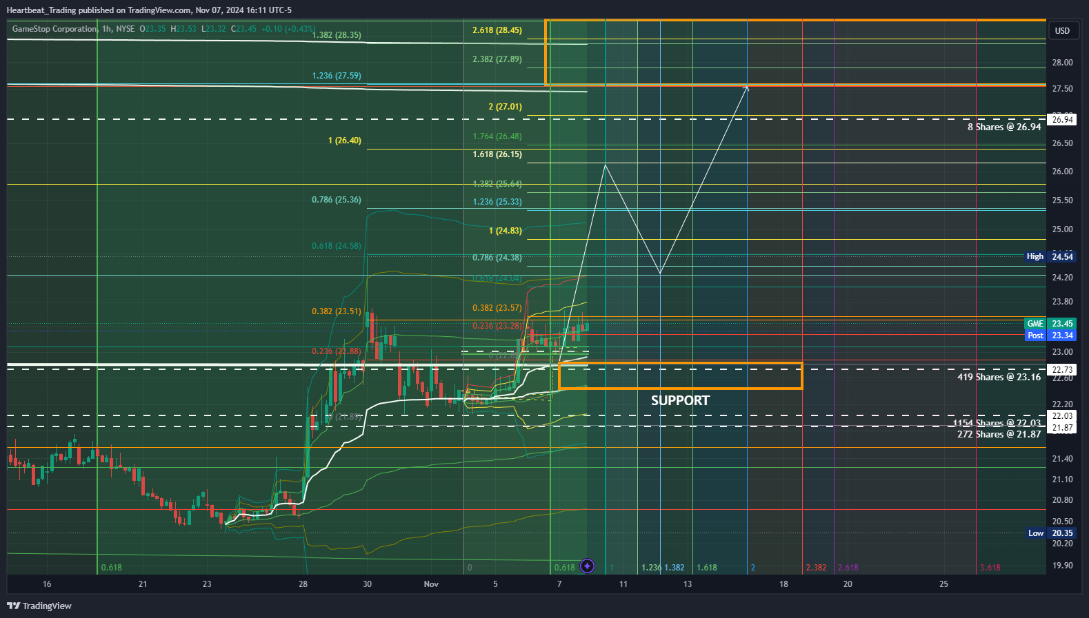Open the USD currency selector
Image resolution: width=1089 pixels, height=618 pixels.
[1062, 30]
